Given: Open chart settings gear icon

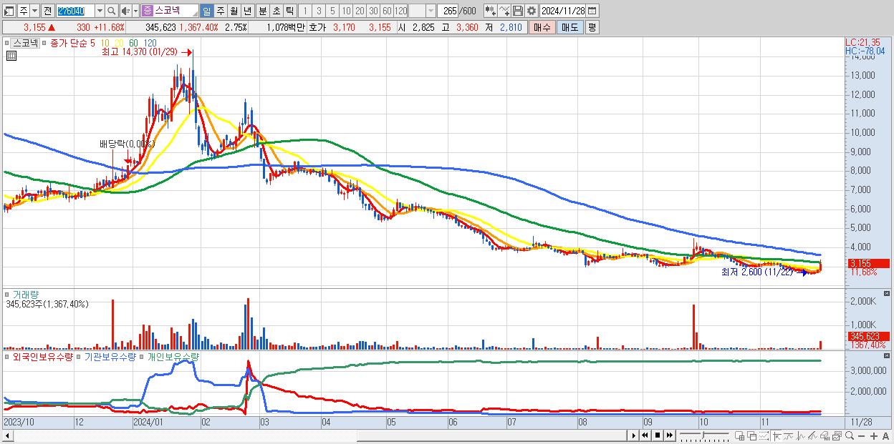Looking at the screenshot, I should tap(531, 11).
